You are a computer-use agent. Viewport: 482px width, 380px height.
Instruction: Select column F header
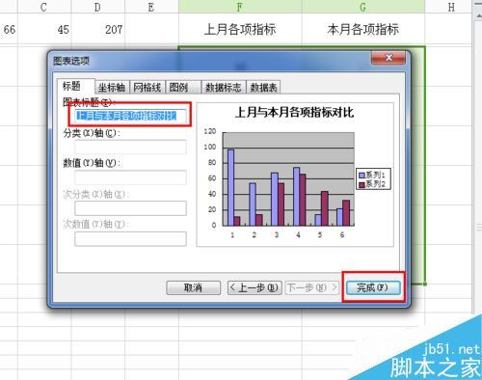click(240, 7)
